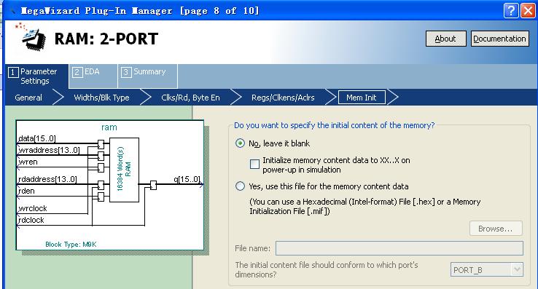Click the wizard title bar icon

13,11
